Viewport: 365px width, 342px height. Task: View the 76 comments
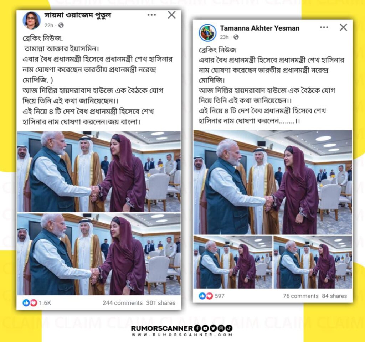[300, 296]
